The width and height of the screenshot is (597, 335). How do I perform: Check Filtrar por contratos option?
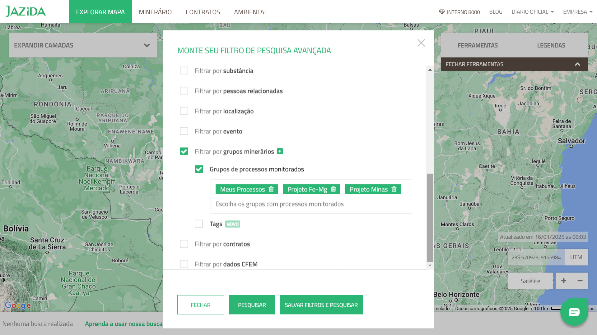pos(184,244)
